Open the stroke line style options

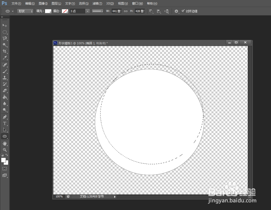point(98,11)
